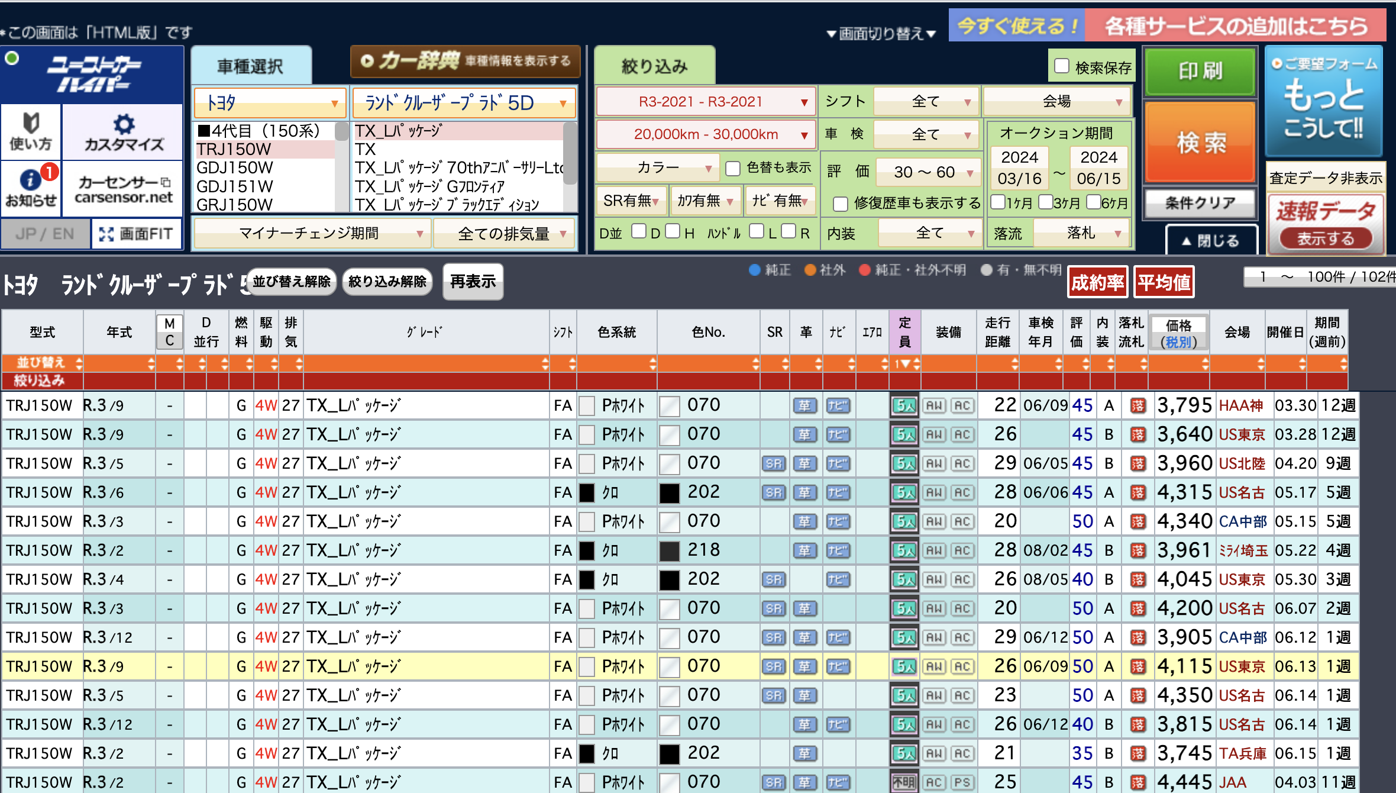This screenshot has height=793, width=1396.
Task: Click black 202 color swatch in US名古 05.17 row
Action: 669,493
